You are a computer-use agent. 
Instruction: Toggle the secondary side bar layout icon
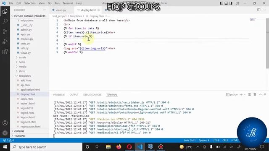[231, 3]
